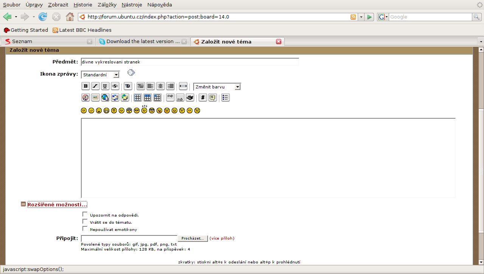Image resolution: width=484 pixels, height=274 pixels.
Task: Enable Upozornit na odpovědi checkbox
Action: click(x=85, y=215)
